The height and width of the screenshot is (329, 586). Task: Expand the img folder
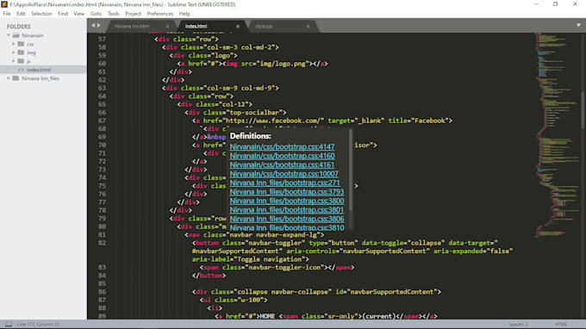14,53
